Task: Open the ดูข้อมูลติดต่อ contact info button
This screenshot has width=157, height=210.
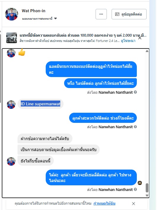Action: click(129, 14)
